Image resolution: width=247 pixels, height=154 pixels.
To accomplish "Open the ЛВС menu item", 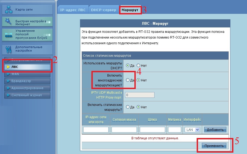I will point(27,67).
